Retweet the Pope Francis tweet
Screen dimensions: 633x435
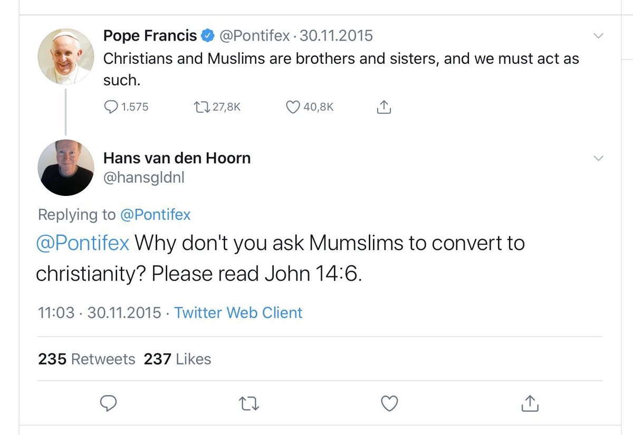[x=202, y=107]
